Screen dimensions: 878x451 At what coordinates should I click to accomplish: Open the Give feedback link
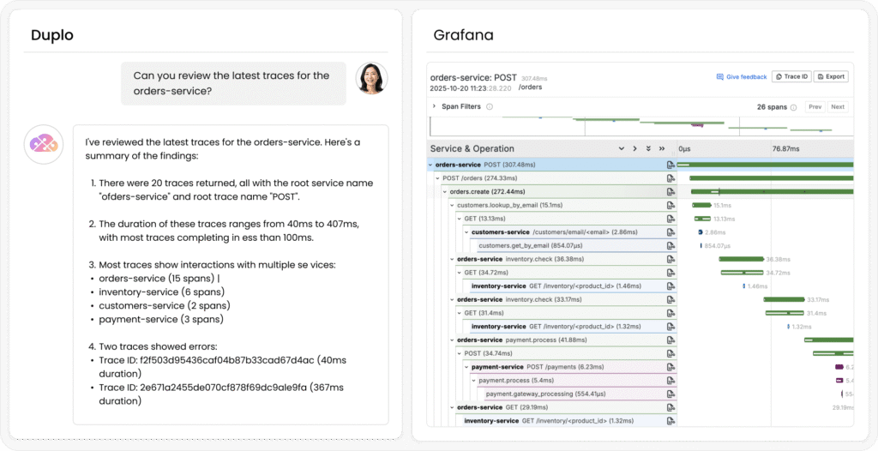pos(742,76)
